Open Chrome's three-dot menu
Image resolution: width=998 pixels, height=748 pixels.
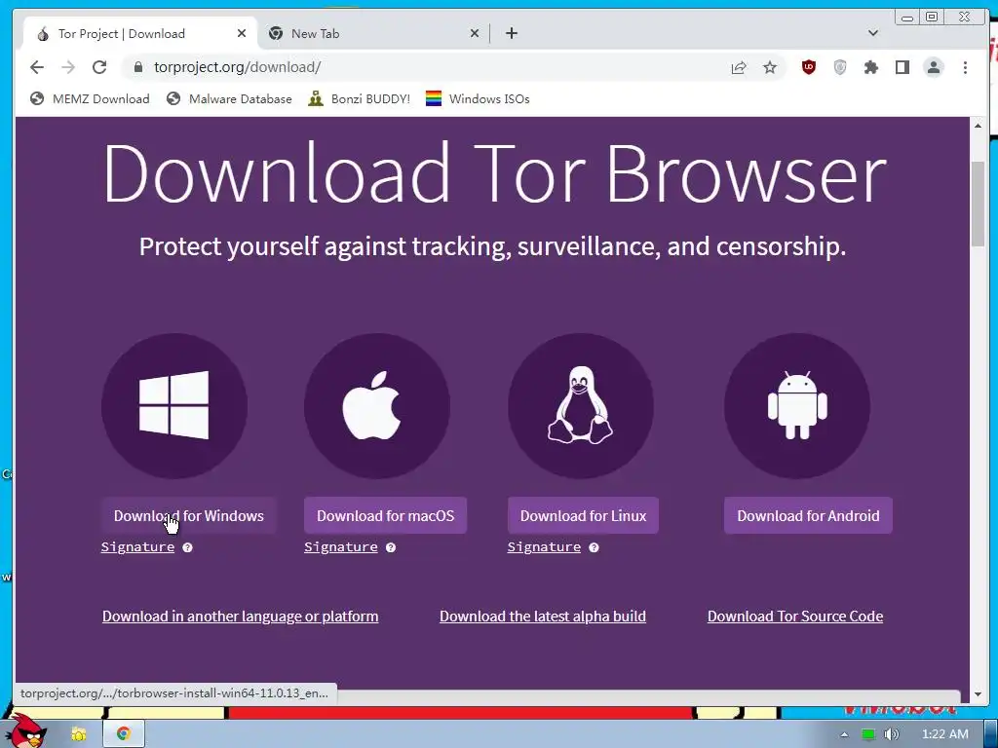point(965,67)
